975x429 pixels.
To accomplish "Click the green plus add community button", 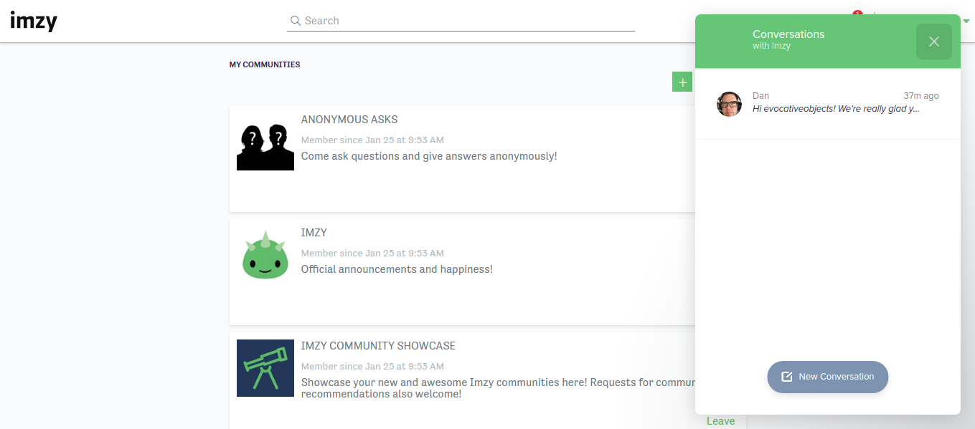I will coord(682,82).
